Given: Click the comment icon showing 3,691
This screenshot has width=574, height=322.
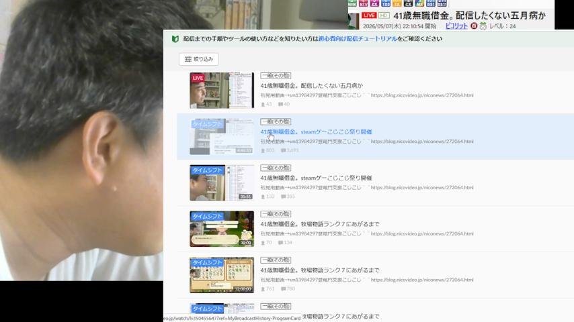Looking at the screenshot, I should click(x=283, y=150).
